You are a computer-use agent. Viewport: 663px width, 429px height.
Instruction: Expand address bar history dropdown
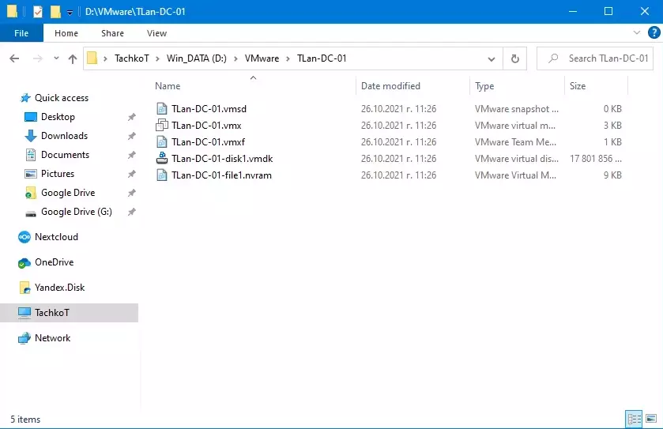(491, 58)
